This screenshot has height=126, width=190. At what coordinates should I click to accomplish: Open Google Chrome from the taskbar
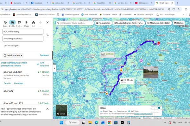109,123
